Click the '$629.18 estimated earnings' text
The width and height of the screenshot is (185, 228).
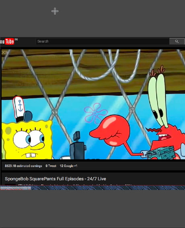[23, 166]
